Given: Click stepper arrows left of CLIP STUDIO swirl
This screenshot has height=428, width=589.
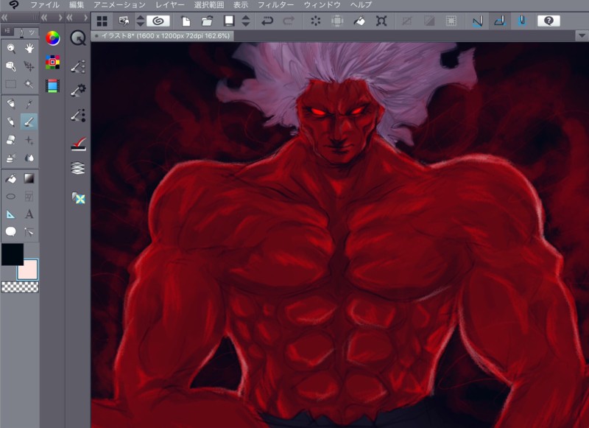Looking at the screenshot, I should click(x=140, y=21).
